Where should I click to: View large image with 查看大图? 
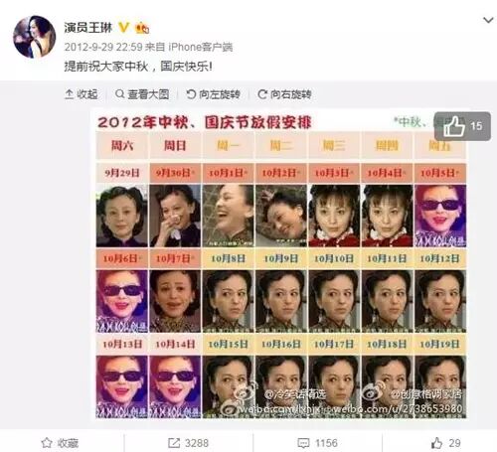[142, 94]
